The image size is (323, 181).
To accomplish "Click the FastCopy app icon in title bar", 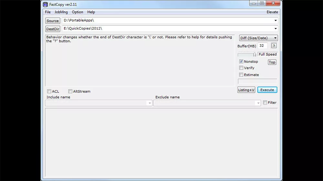I will 45,5.
